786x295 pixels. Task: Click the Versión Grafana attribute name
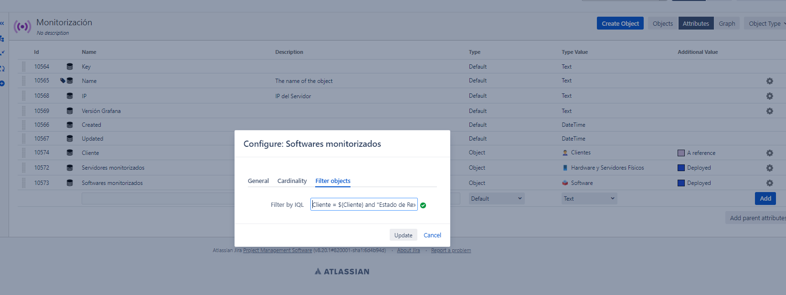click(101, 111)
